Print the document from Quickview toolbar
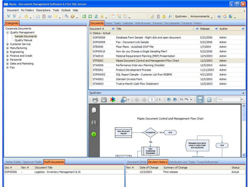The image size is (250, 187). (x=95, y=100)
